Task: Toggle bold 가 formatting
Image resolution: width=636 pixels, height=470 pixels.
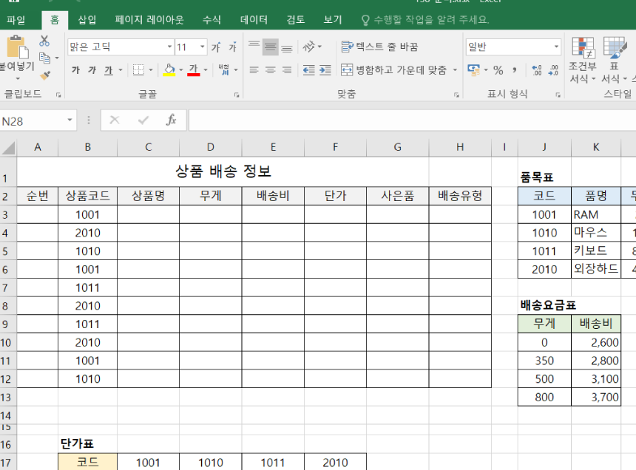Action: tap(75, 70)
